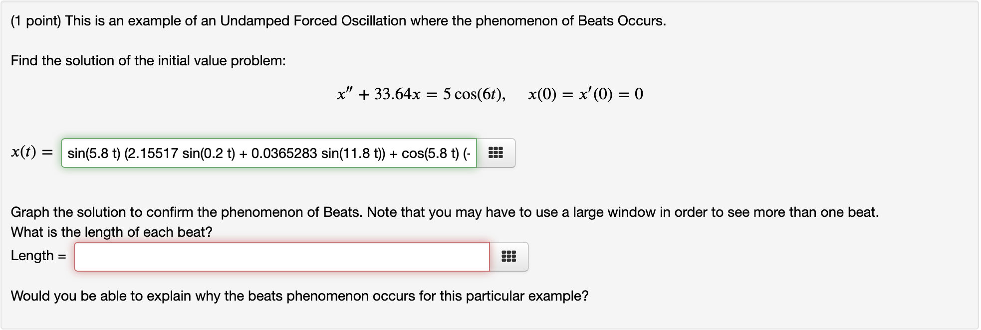Viewport: 981px width, 330px height.
Task: Select the equation-entry icon for the solution field
Action: [496, 153]
